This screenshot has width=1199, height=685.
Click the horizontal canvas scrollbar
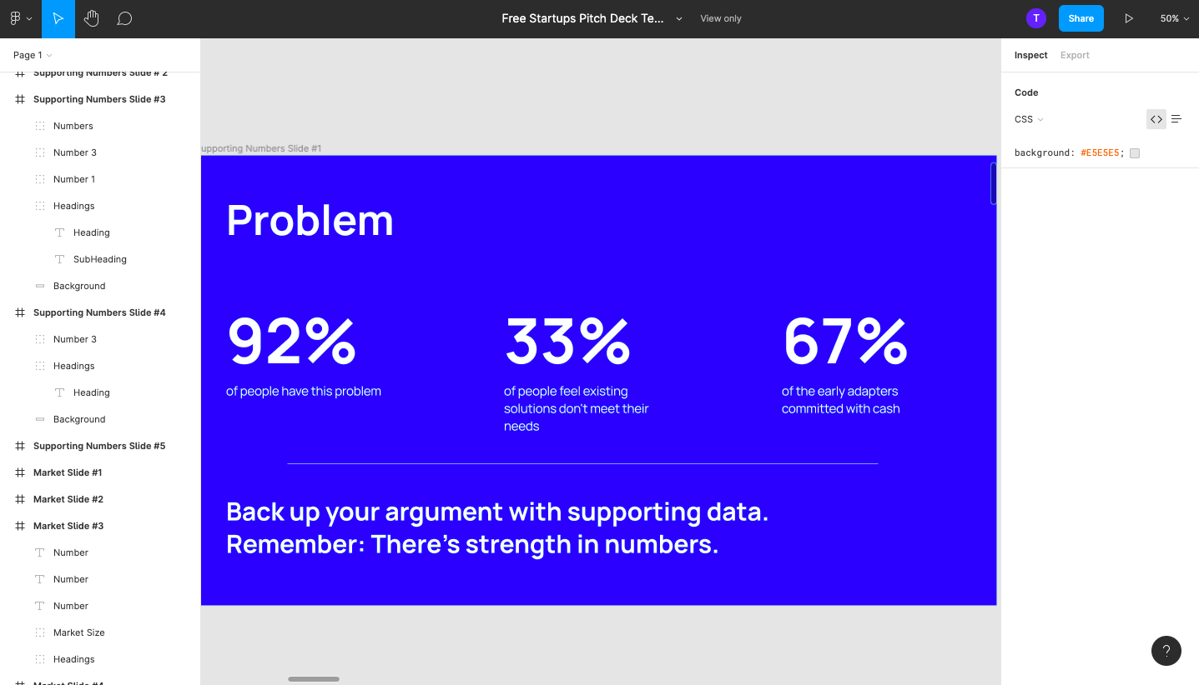(x=314, y=679)
